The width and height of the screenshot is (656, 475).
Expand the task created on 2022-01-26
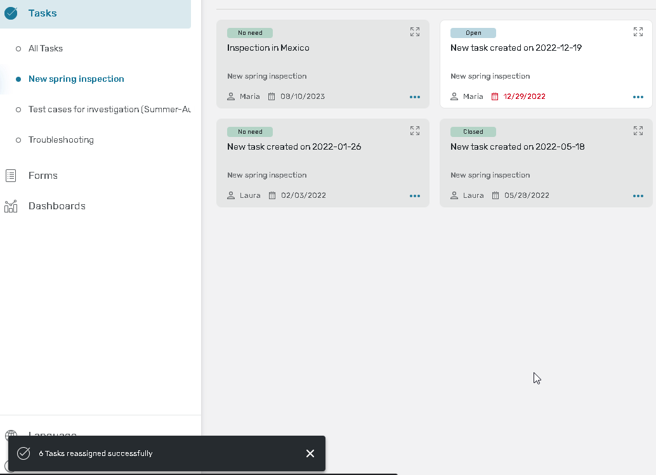click(415, 131)
